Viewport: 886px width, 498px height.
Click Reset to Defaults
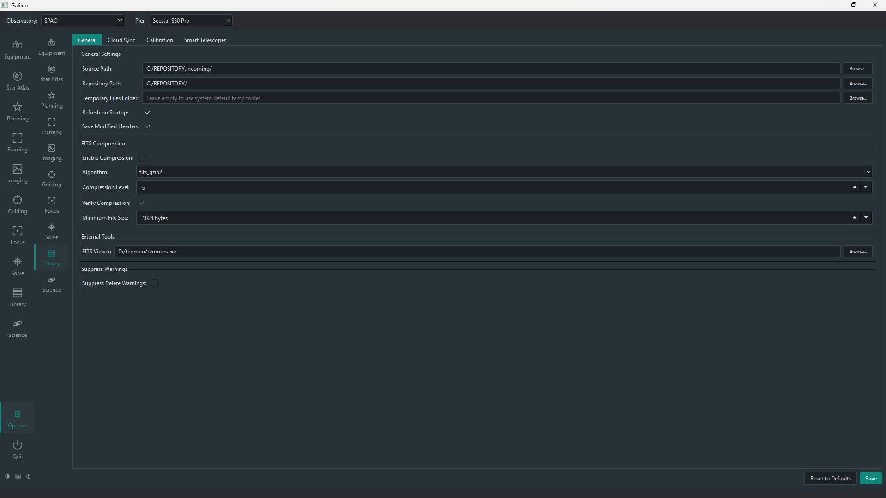(830, 478)
